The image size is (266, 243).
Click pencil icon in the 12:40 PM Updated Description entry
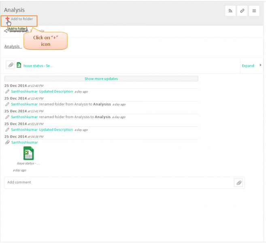(7, 91)
